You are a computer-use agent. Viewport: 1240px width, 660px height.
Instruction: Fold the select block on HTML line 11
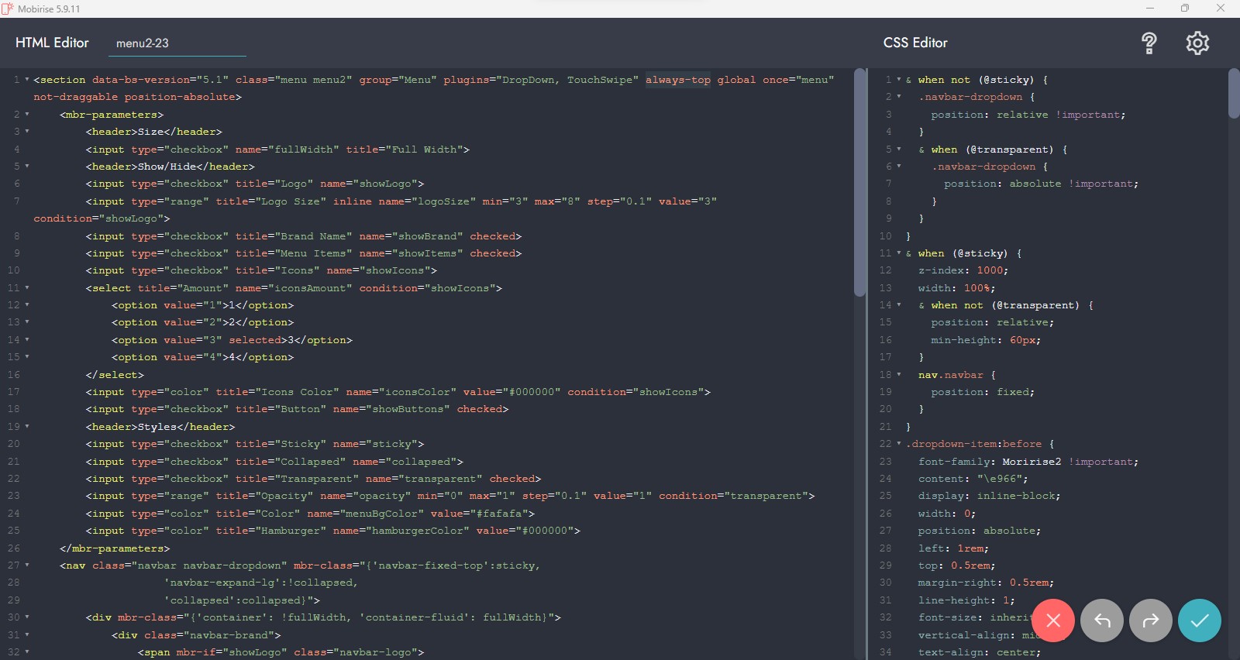click(27, 288)
